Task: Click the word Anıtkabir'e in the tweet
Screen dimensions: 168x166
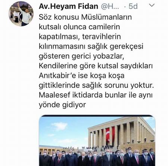Action: click(x=57, y=76)
